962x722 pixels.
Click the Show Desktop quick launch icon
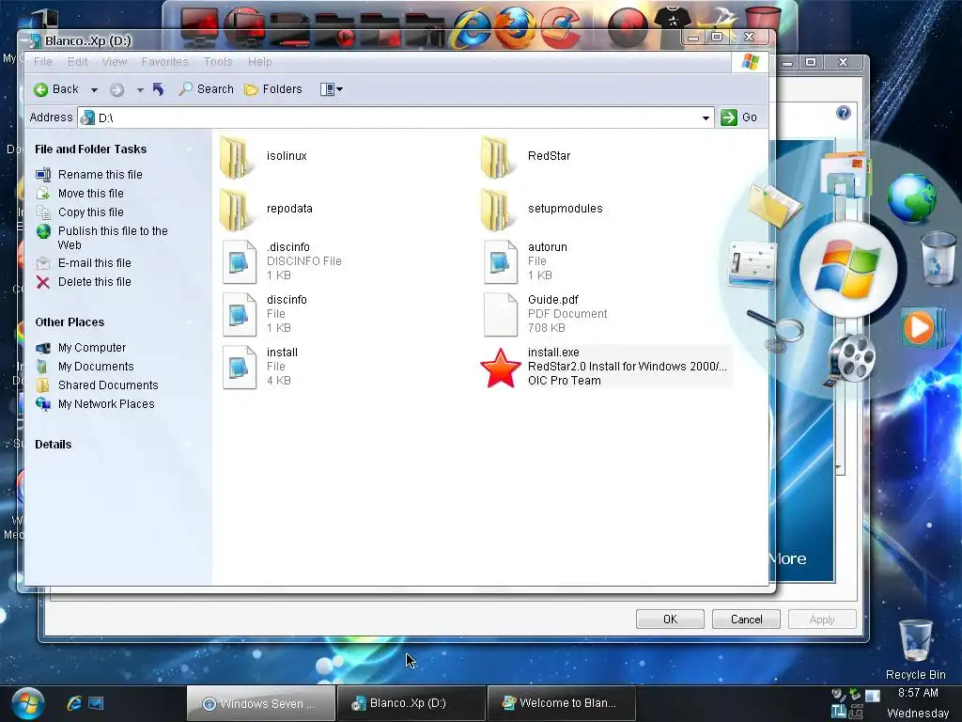click(97, 703)
